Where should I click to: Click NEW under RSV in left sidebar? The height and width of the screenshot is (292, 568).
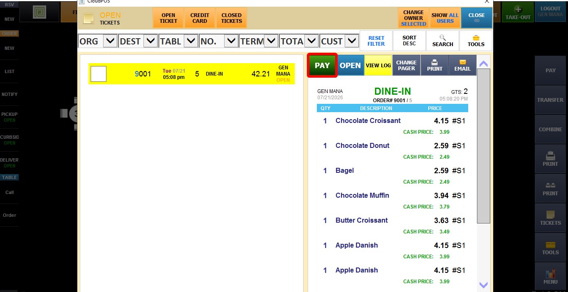9,19
